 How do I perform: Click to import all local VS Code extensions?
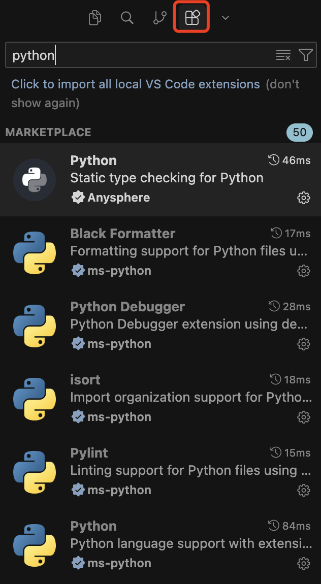coord(136,84)
